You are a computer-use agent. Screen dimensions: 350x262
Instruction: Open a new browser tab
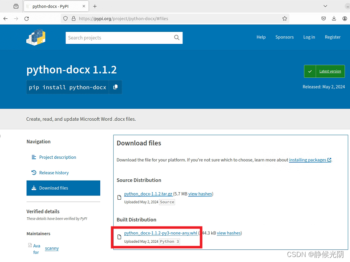[95, 6]
